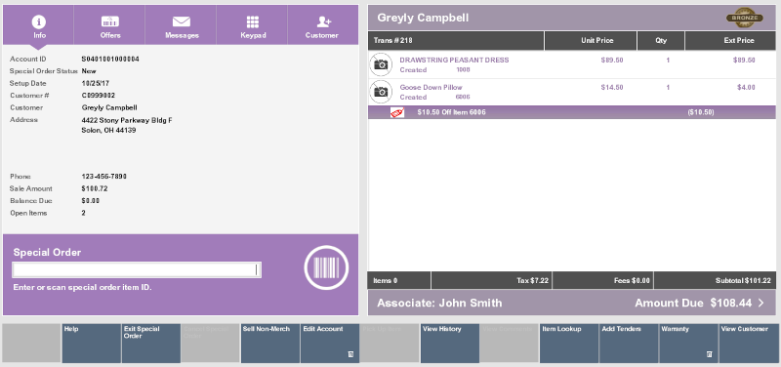Open the Messages tab
This screenshot has height=367, width=781.
(x=181, y=25)
